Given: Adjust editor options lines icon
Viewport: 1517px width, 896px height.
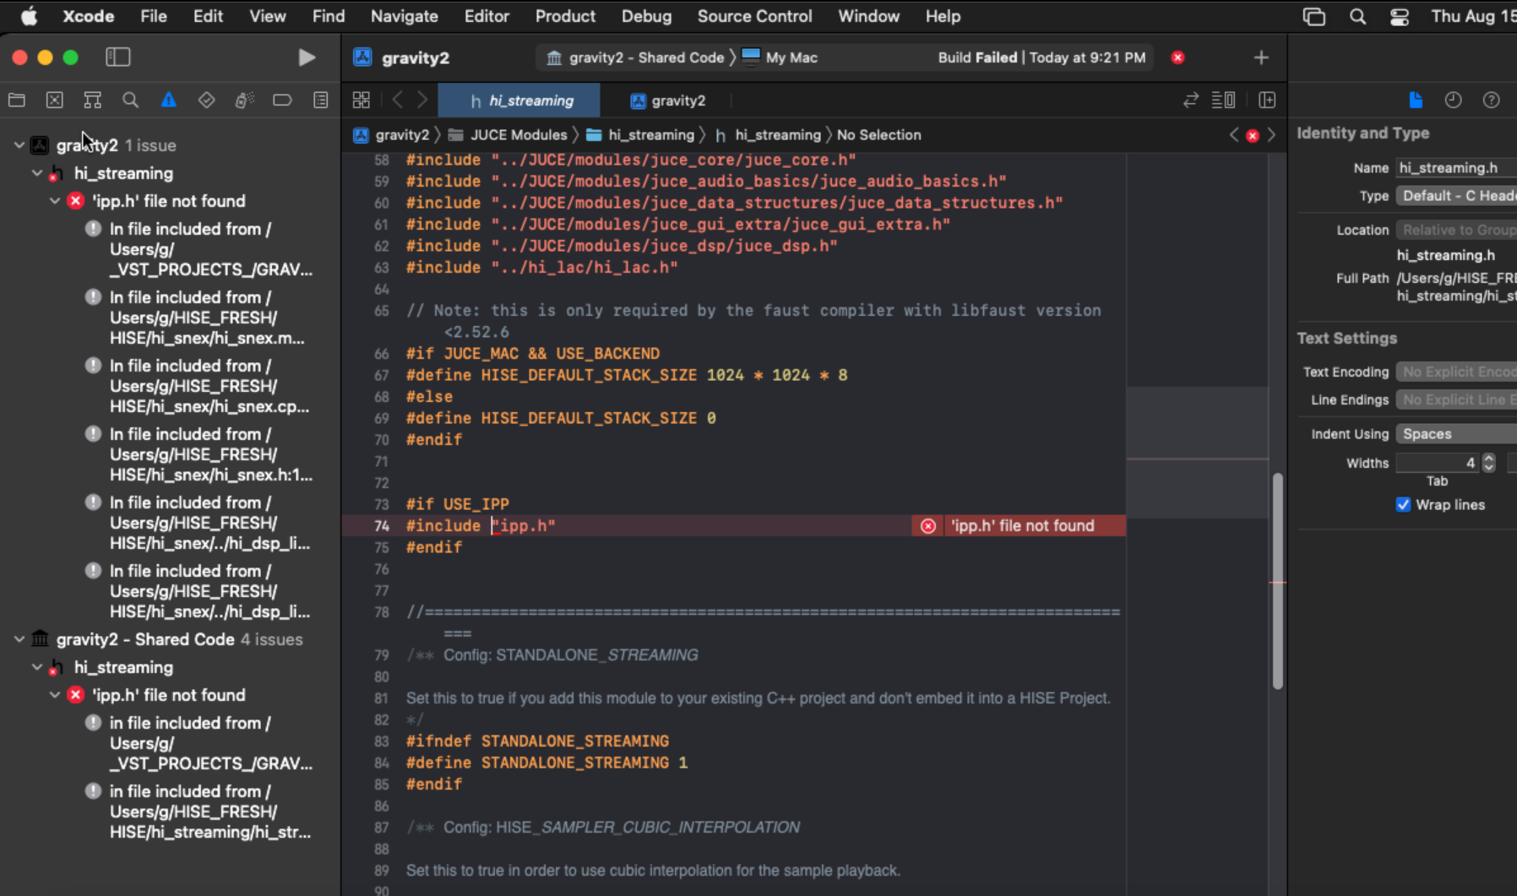Looking at the screenshot, I should coord(1223,100).
